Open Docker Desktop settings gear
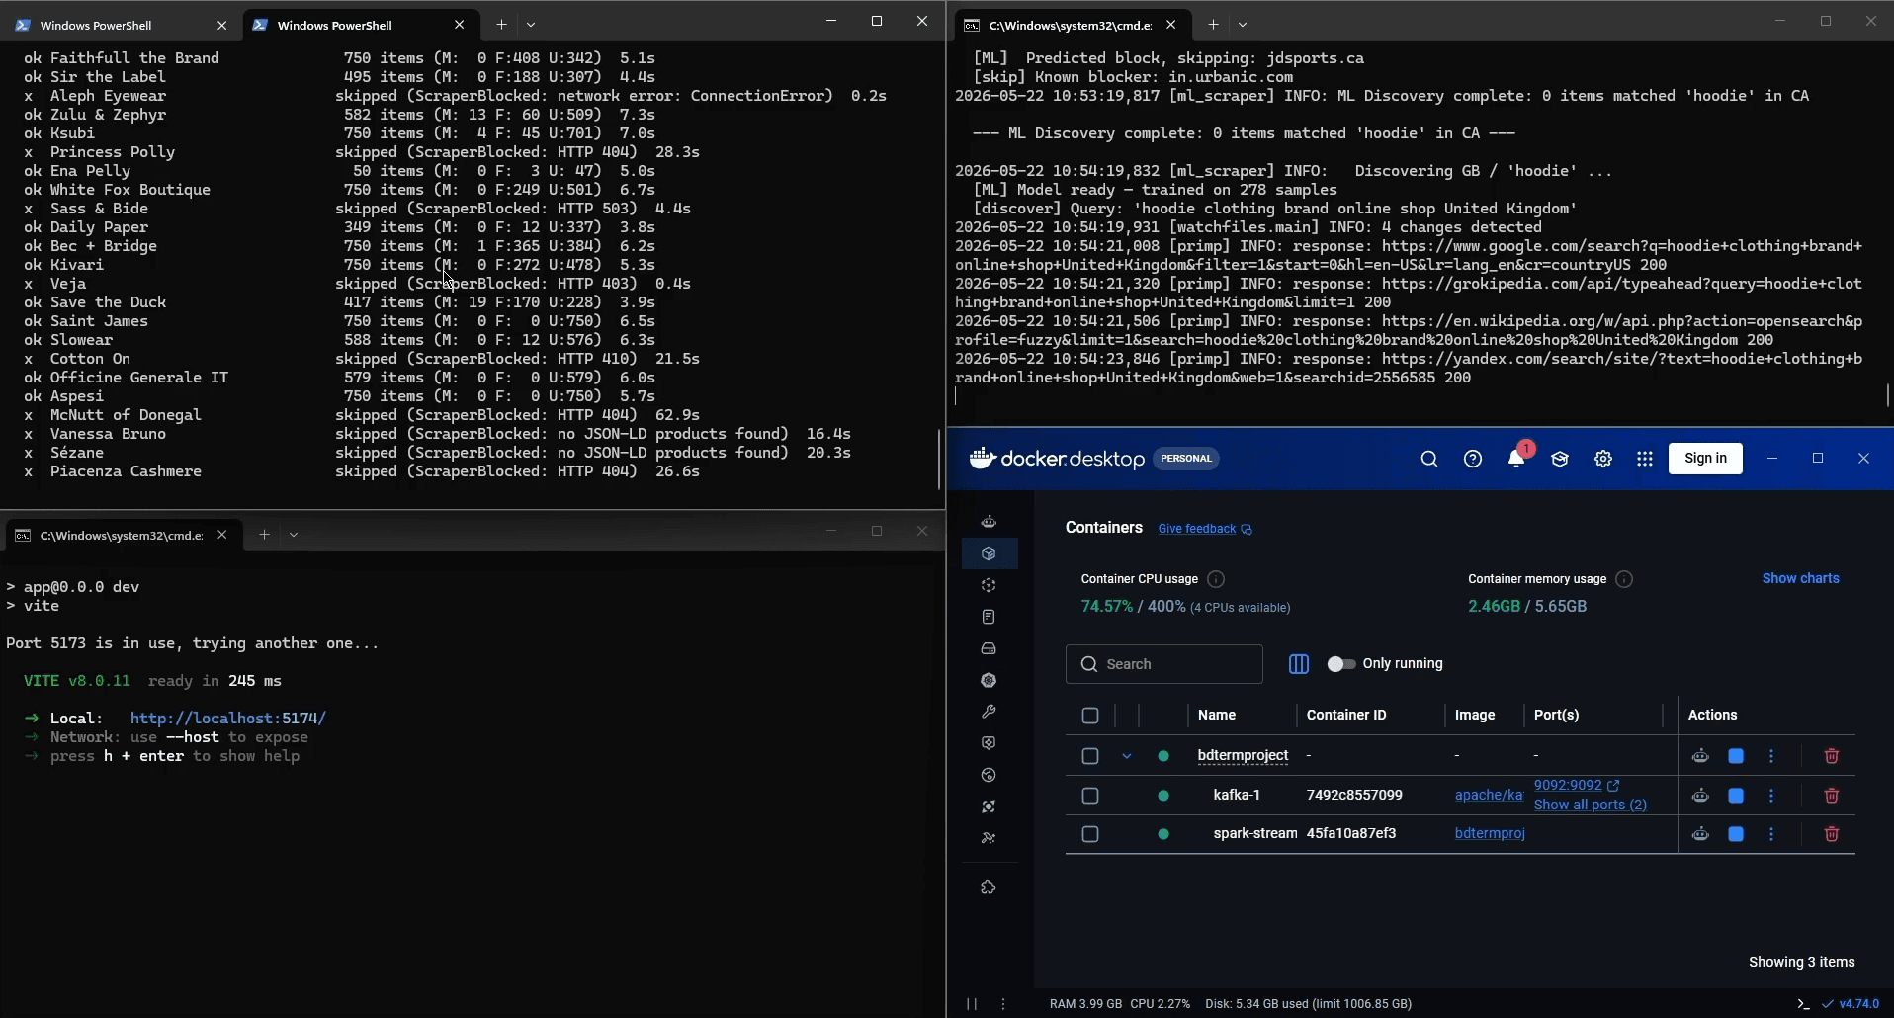Screen dimensions: 1894x1018 pos(1603,459)
